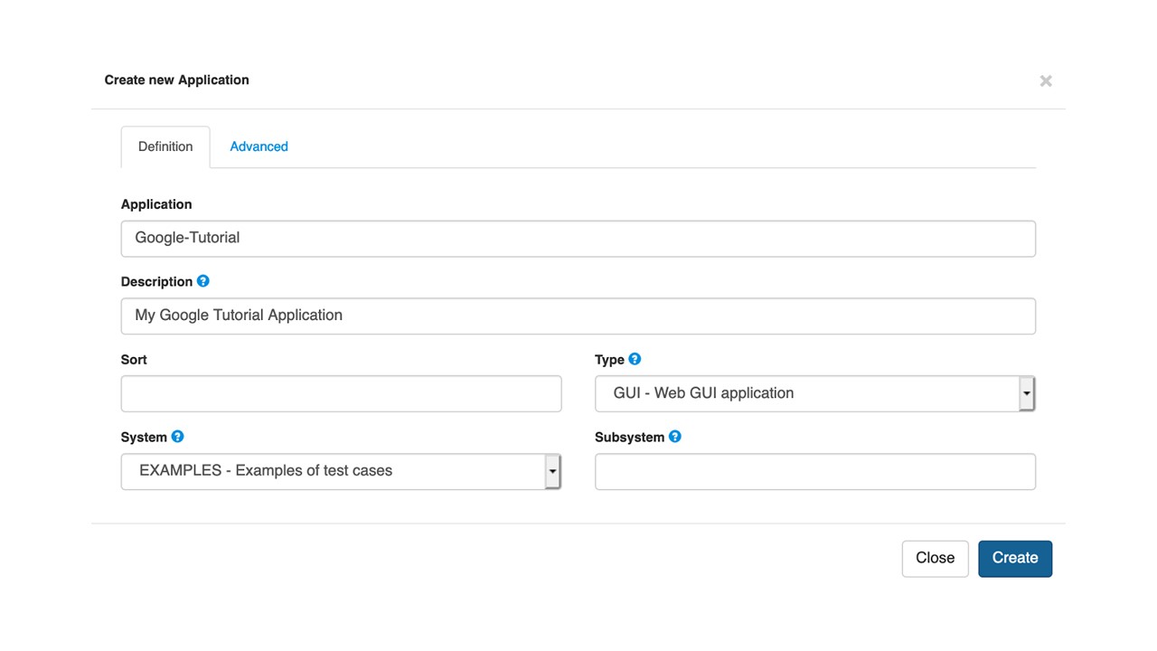
Task: Click the arrow of the Type selector
Action: [1026, 393]
